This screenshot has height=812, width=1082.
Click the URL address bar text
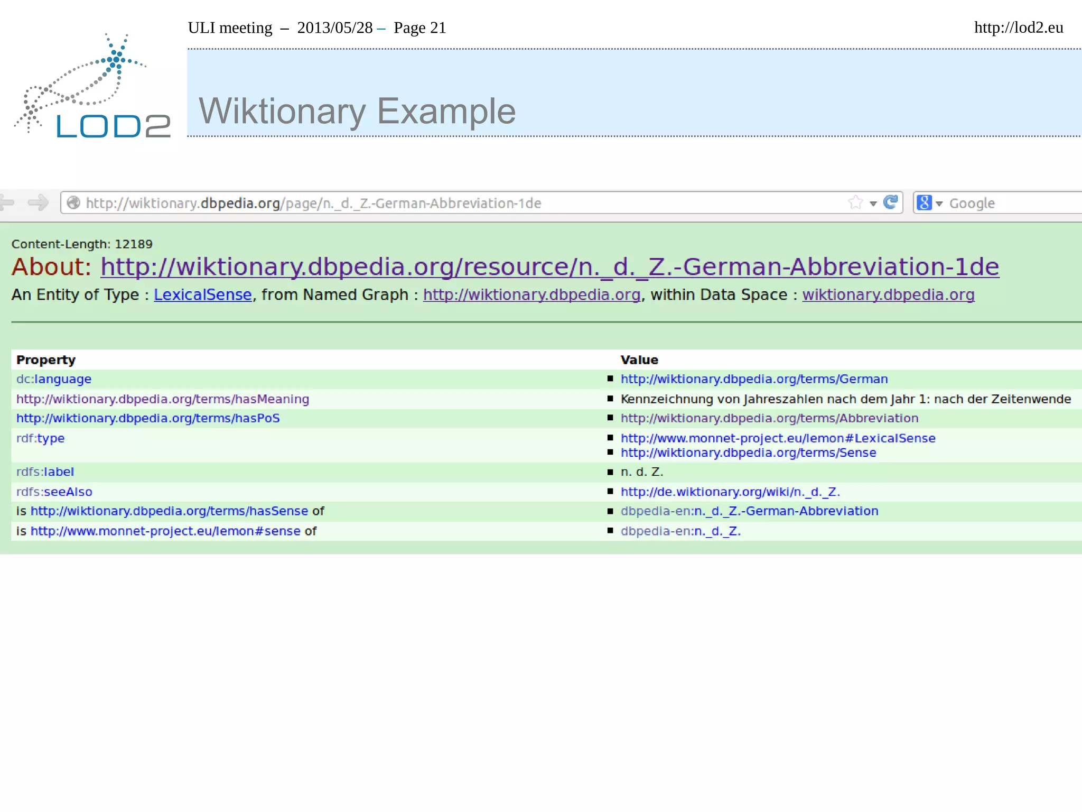pyautogui.click(x=313, y=204)
